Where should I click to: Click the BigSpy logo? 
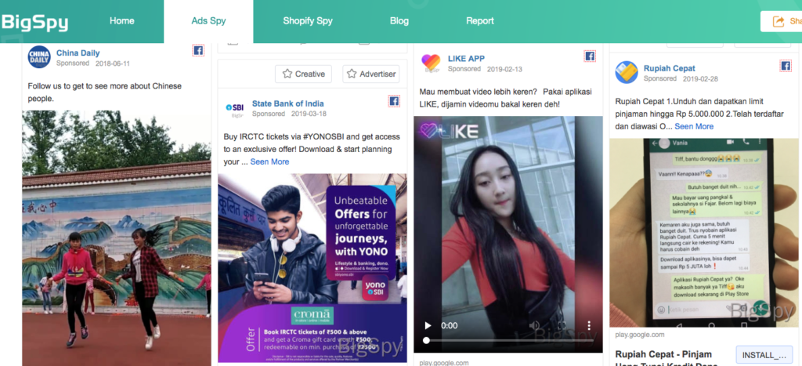[34, 22]
